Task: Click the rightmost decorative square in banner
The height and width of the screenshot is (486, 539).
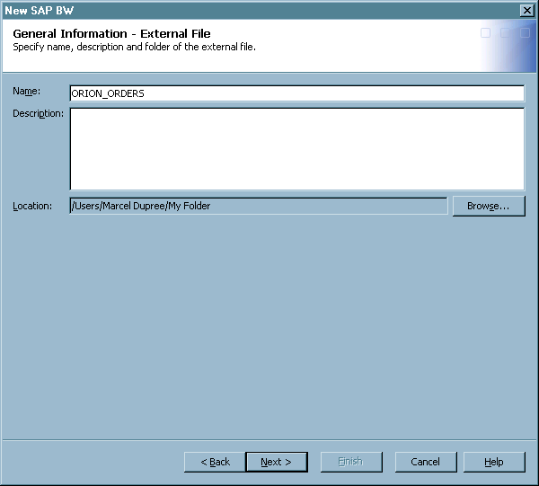Action: point(523,33)
